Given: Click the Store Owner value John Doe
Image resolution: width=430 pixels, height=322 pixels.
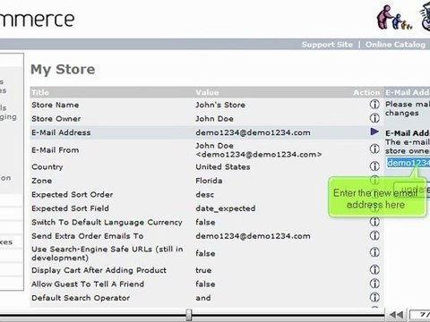Looking at the screenshot, I should pos(214,119).
